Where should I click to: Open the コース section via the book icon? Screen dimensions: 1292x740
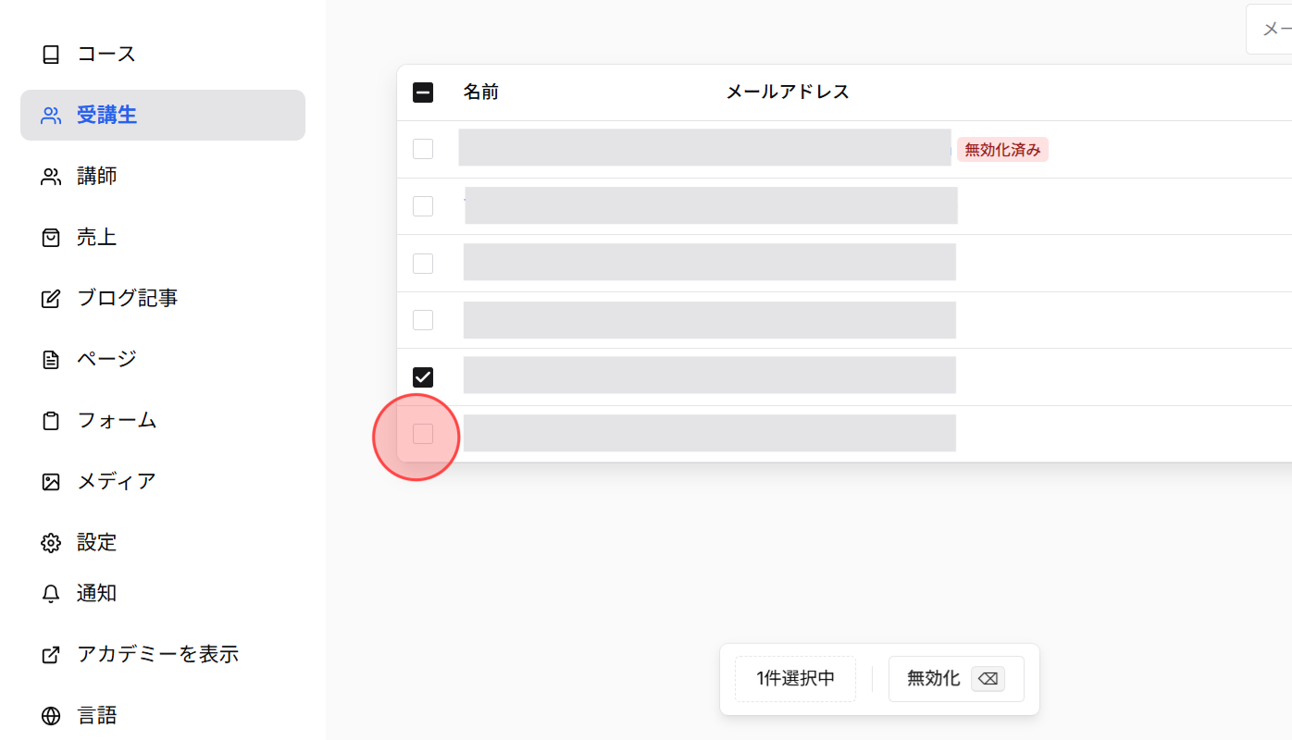(x=51, y=54)
